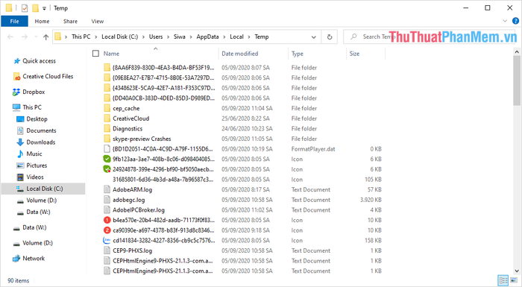Viewport: 522px width, 287px height.
Task: Click the Forward navigation arrow
Action: [25, 37]
